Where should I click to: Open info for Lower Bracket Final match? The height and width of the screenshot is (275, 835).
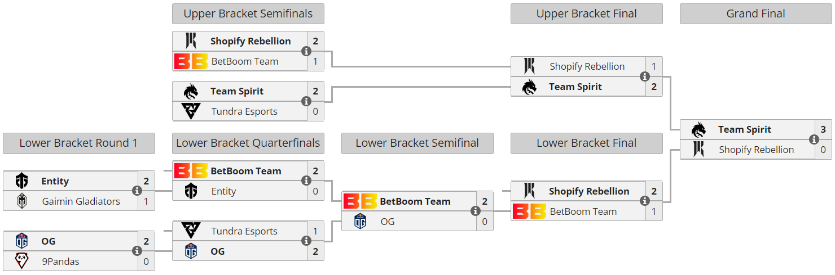point(644,201)
